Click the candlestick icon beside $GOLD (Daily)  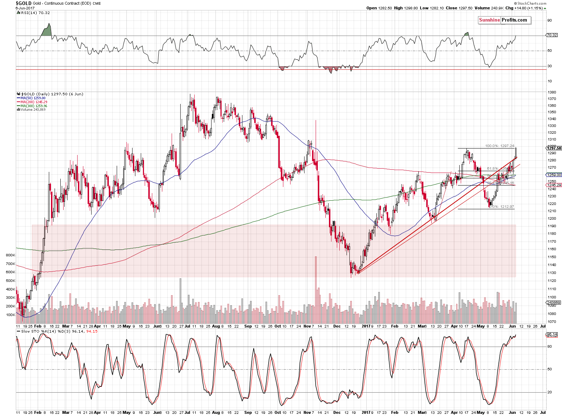point(18,94)
